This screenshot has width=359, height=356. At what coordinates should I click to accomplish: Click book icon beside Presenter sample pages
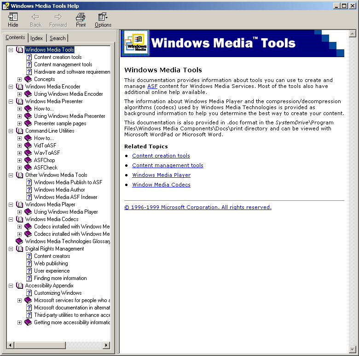[x=28, y=123]
